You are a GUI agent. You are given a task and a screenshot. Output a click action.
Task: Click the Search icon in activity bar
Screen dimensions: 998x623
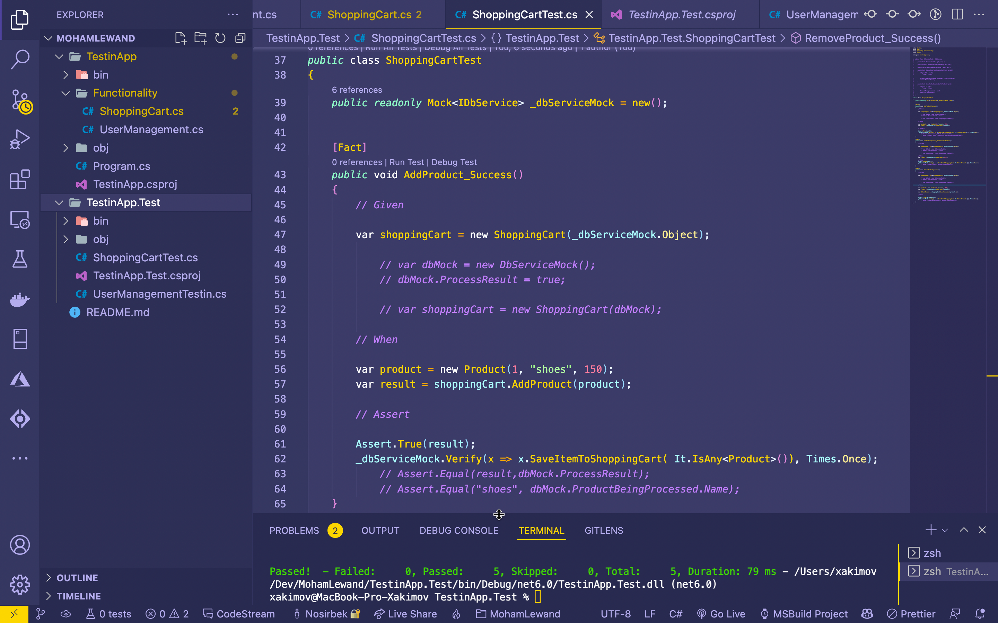point(19,57)
